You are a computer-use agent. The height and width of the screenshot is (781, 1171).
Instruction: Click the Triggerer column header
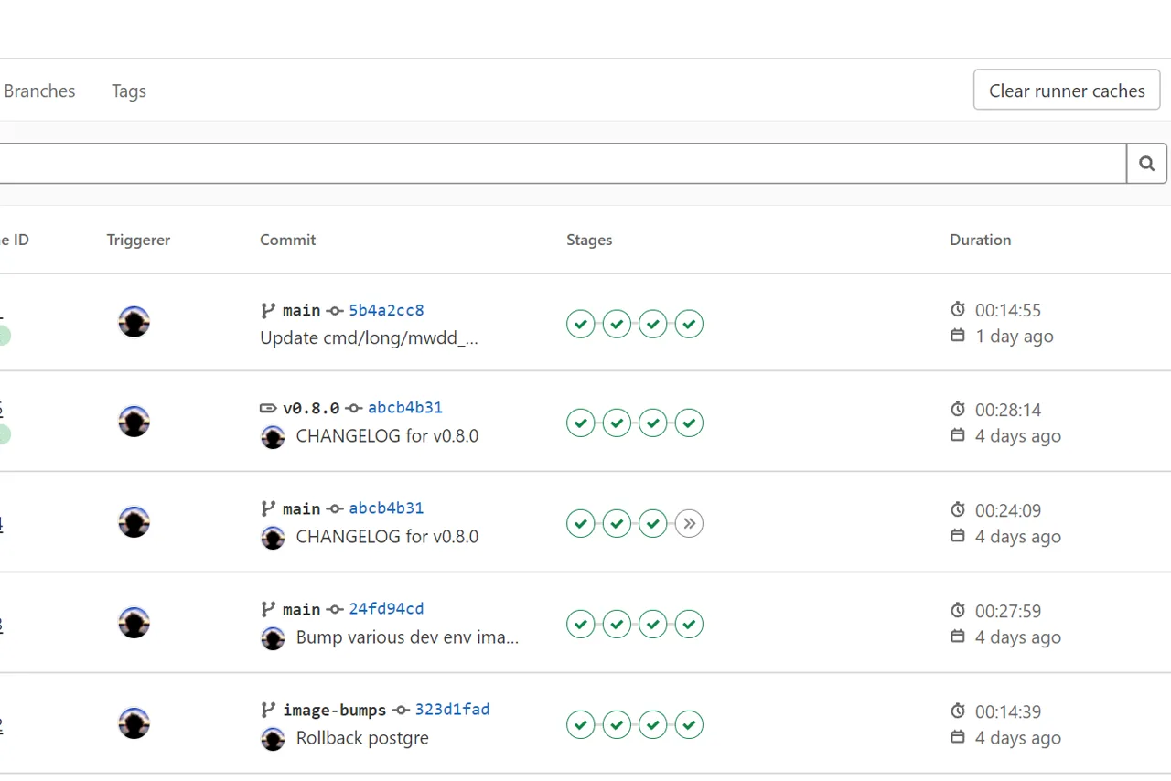(138, 240)
